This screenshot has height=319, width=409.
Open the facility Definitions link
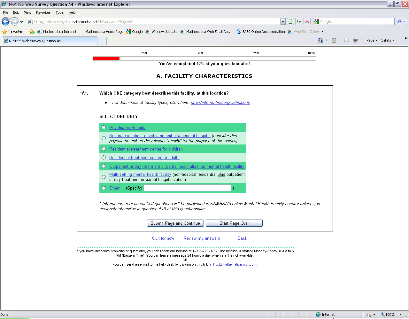[220, 102]
